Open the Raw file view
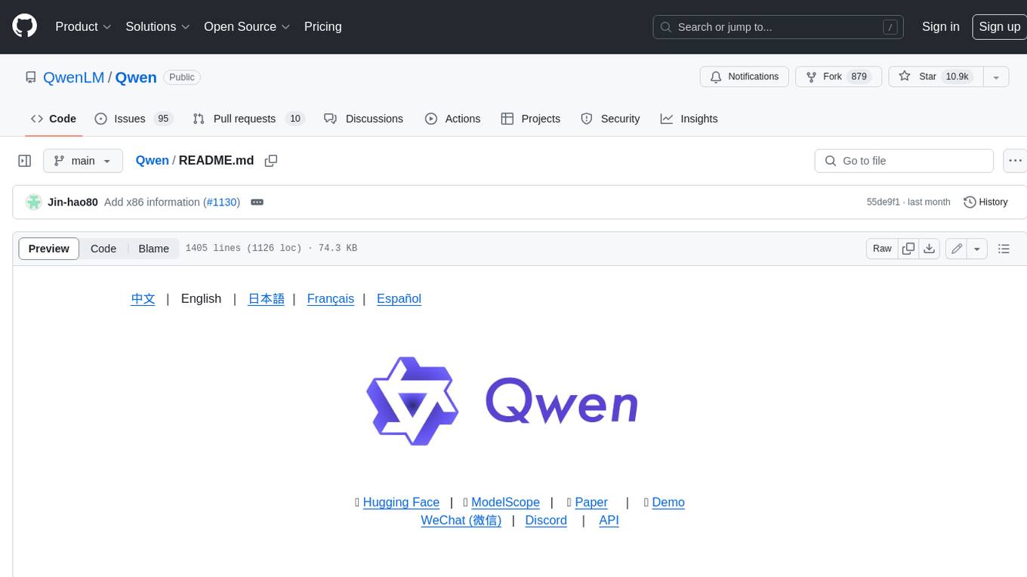 coord(882,248)
